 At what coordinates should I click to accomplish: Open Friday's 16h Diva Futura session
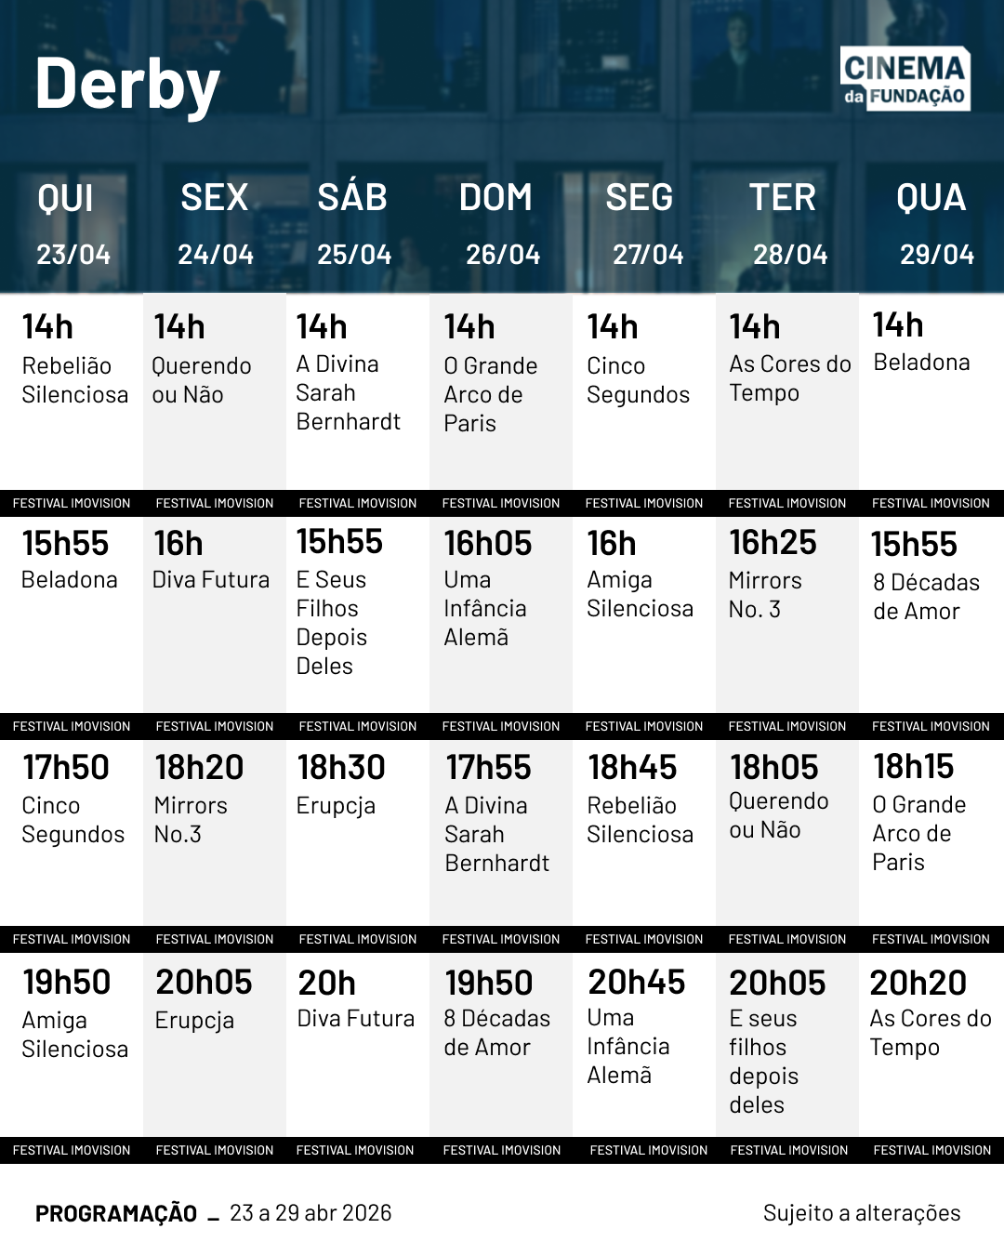(x=210, y=560)
